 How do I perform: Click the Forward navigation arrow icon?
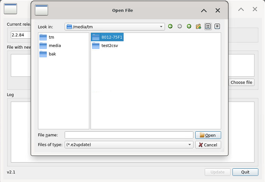(x=180, y=27)
